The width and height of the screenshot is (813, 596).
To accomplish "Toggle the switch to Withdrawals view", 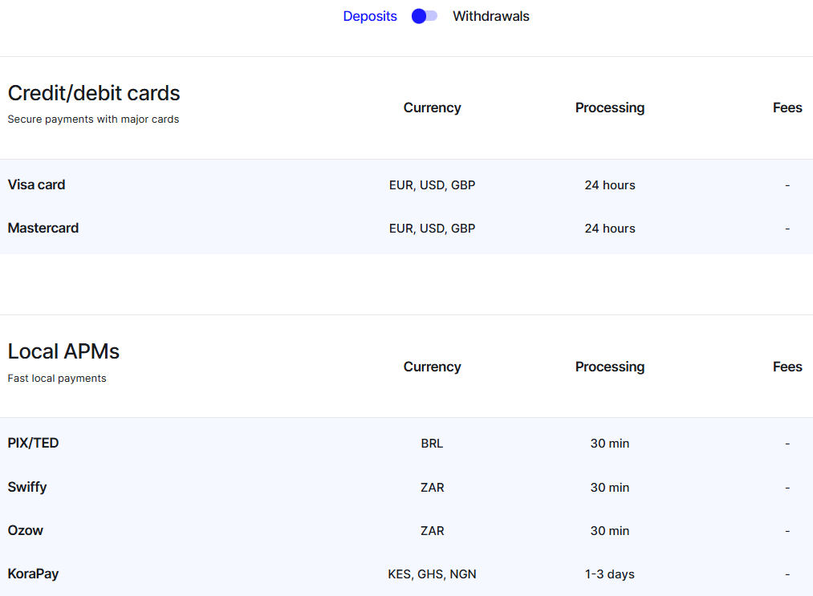I will tap(423, 16).
